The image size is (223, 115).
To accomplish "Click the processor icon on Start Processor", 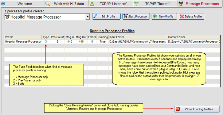I will coord(126,16).
